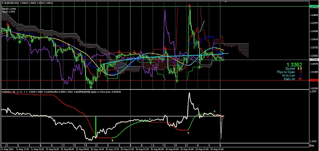Click the red 1.33415 price tag on the price axis
The height and width of the screenshot is (151, 319).
click(x=314, y=80)
